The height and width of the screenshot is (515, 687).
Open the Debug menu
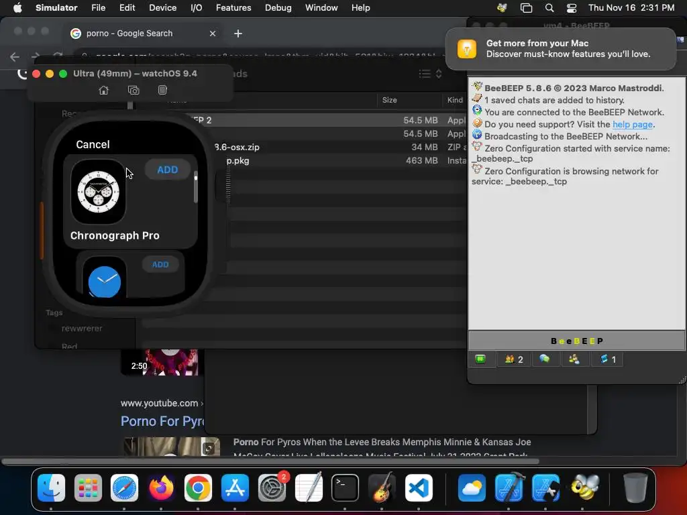[278, 7]
